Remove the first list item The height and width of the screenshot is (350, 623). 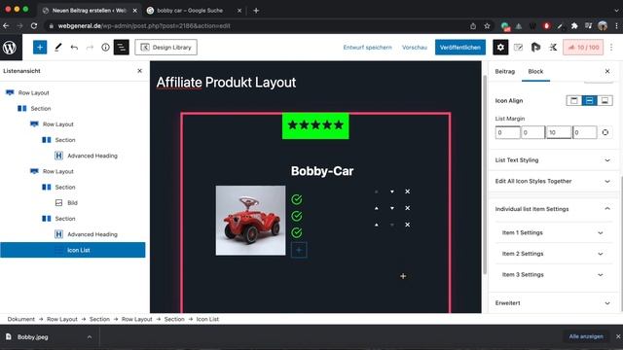click(407, 192)
